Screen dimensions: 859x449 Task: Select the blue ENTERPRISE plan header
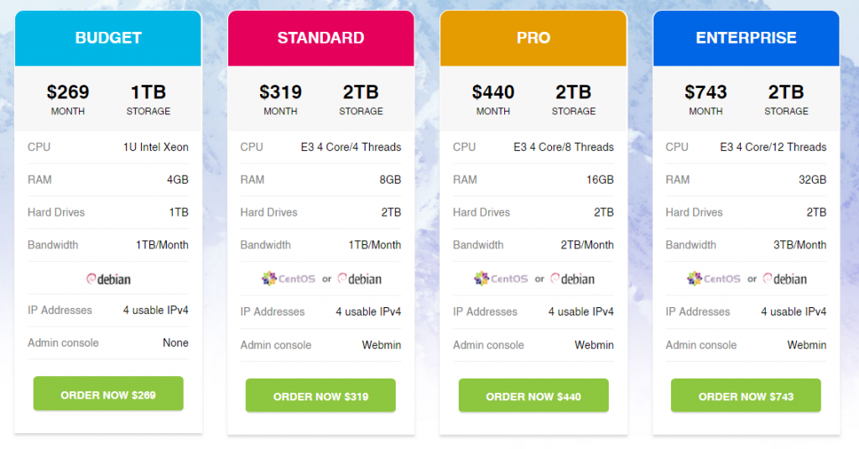(x=746, y=39)
